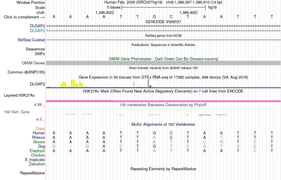Click the 'chr8:' ruler label

[41, 12]
